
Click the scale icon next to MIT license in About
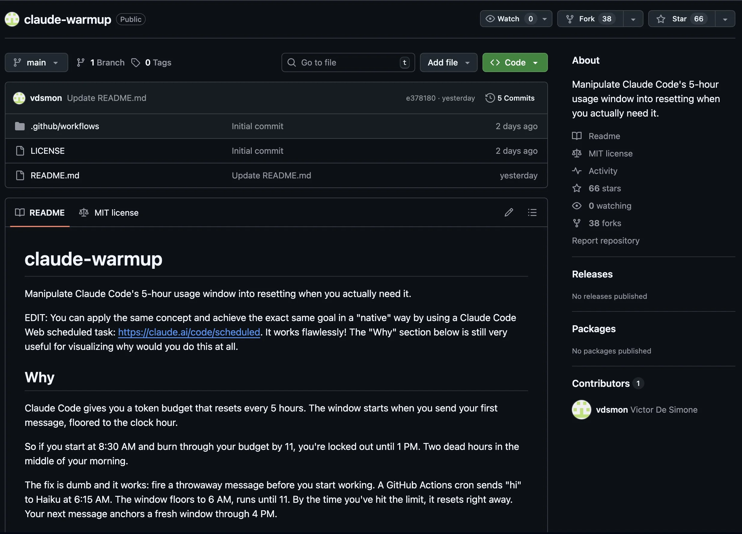pos(577,153)
